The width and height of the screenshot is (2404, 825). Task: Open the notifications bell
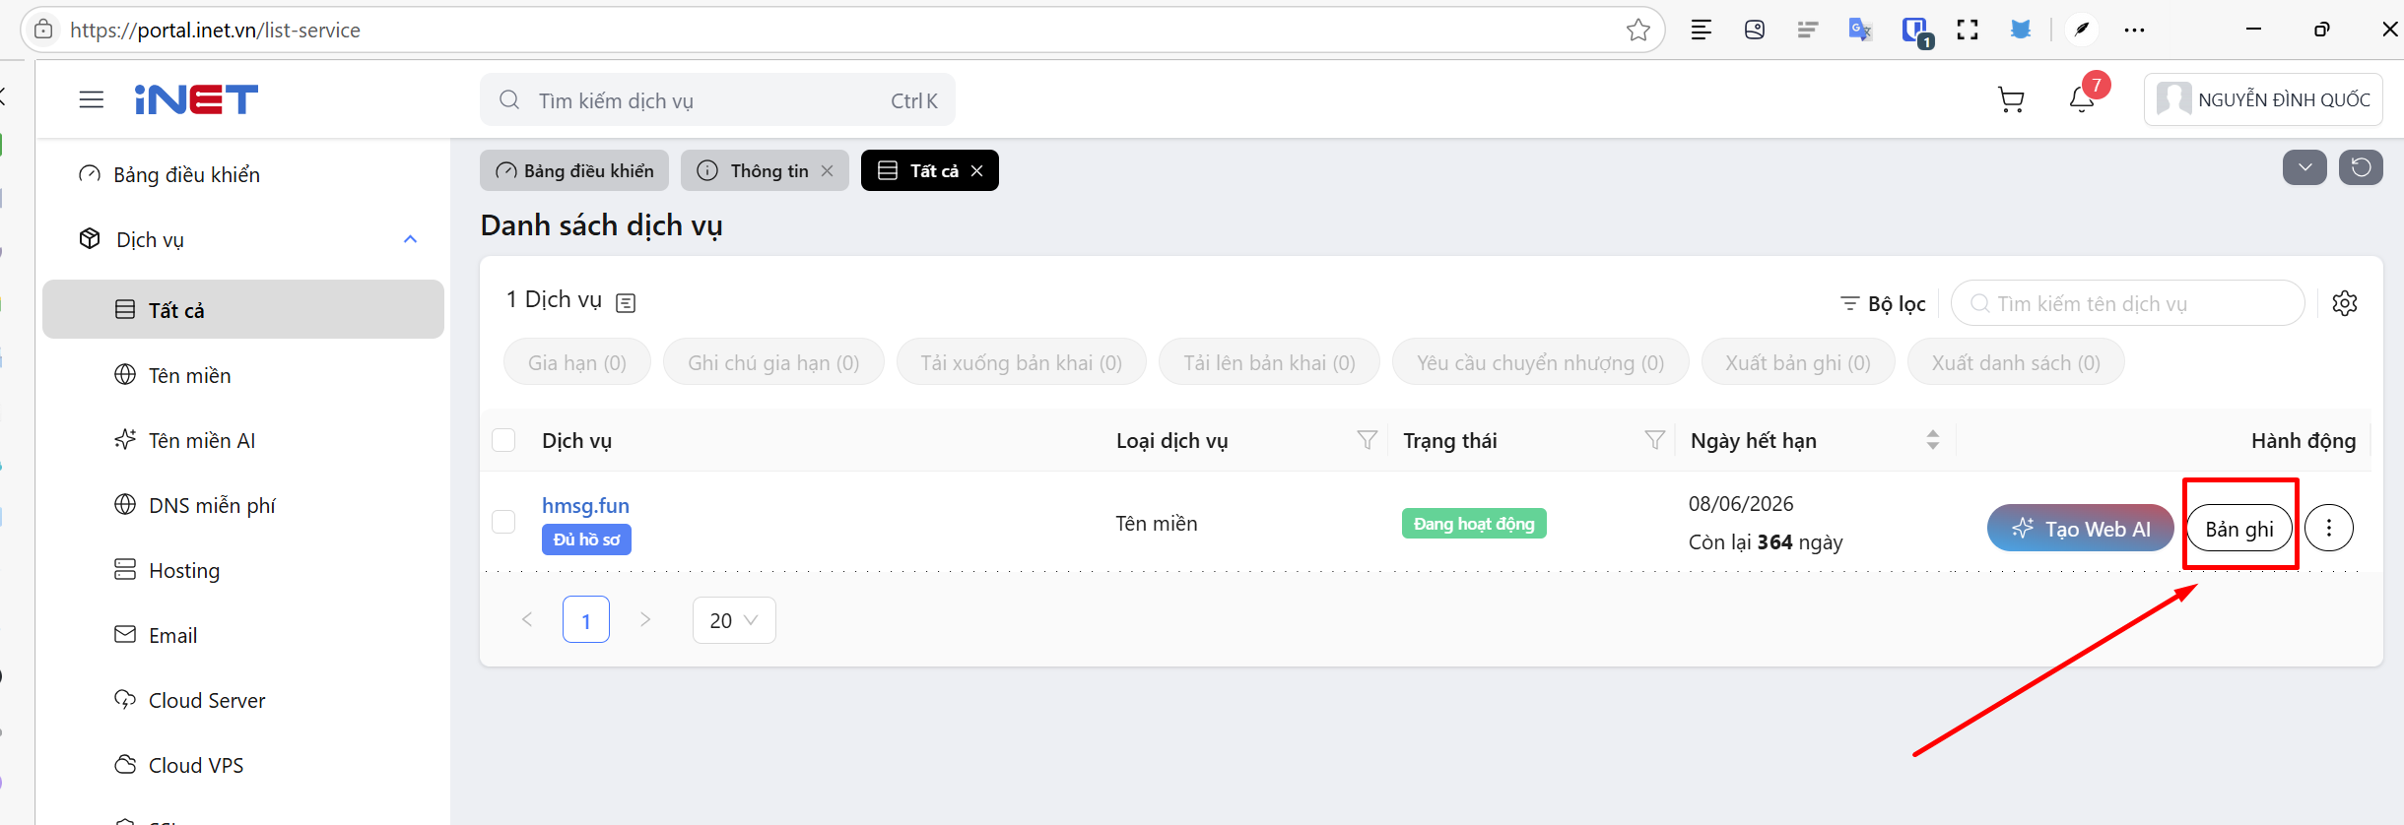tap(2081, 99)
